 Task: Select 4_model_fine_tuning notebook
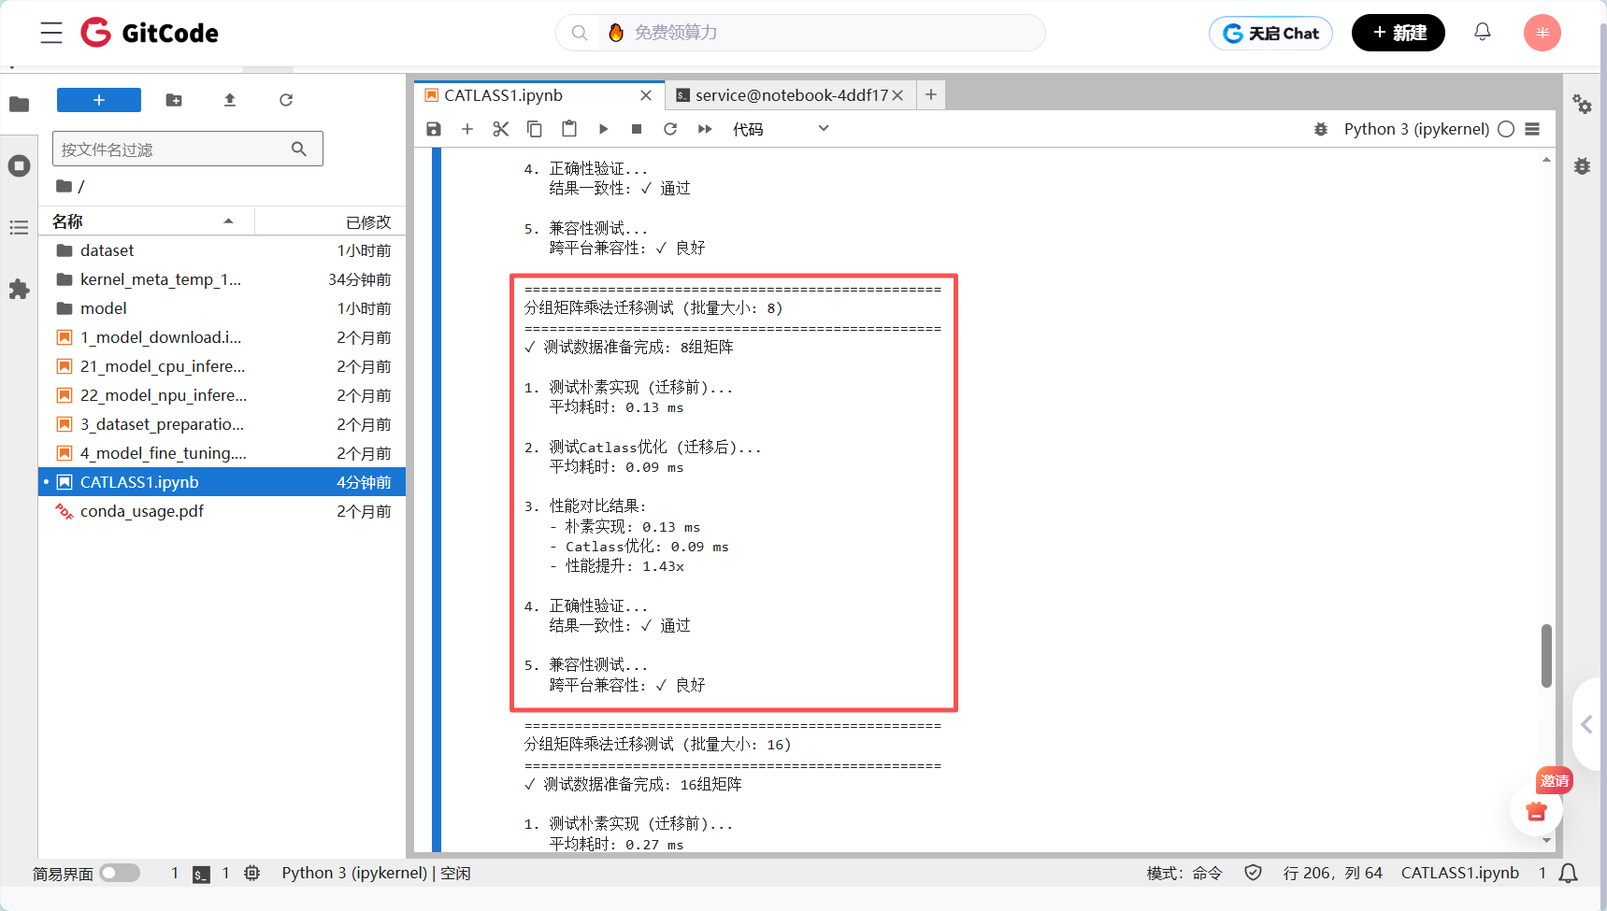222,453
